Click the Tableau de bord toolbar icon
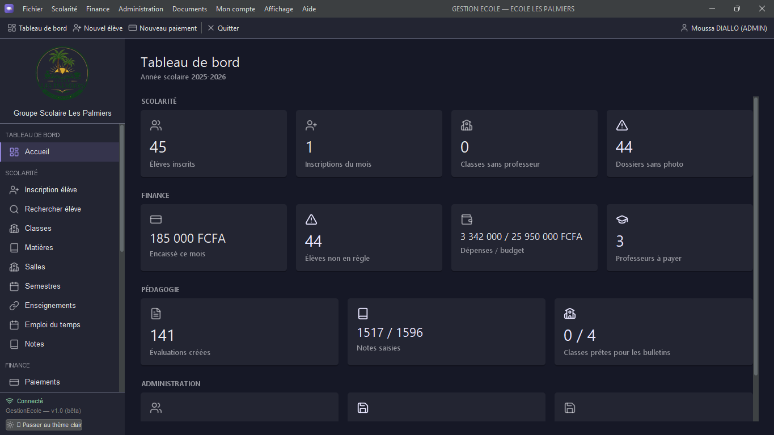This screenshot has width=774, height=435. [12, 28]
